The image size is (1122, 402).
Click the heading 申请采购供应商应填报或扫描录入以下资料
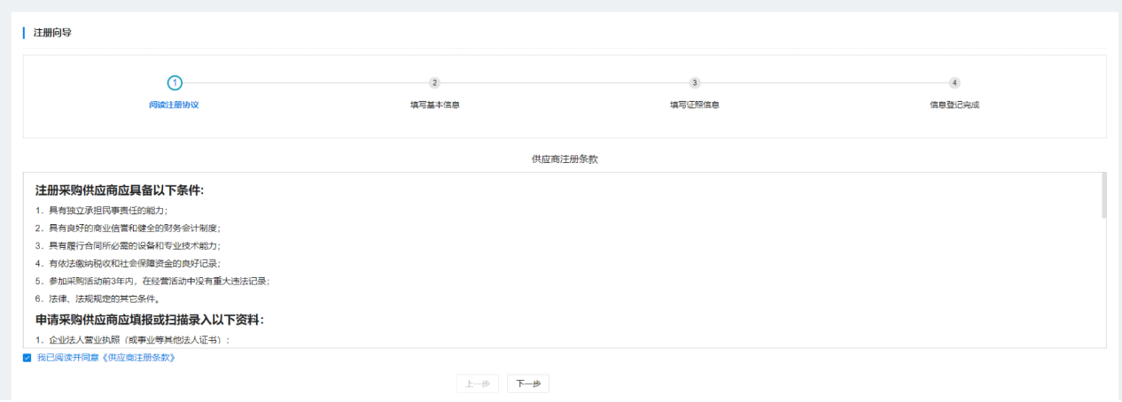(150, 320)
